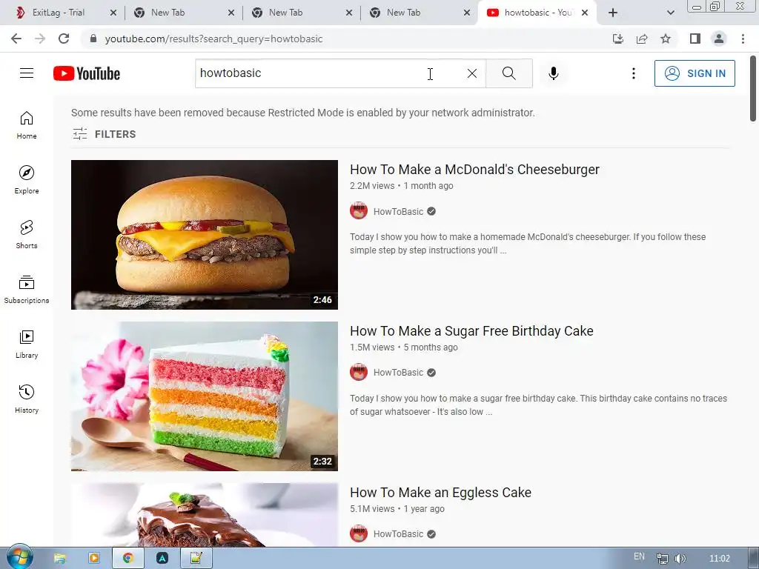Image resolution: width=759 pixels, height=569 pixels.
Task: Click the YouTube logo
Action: click(87, 73)
